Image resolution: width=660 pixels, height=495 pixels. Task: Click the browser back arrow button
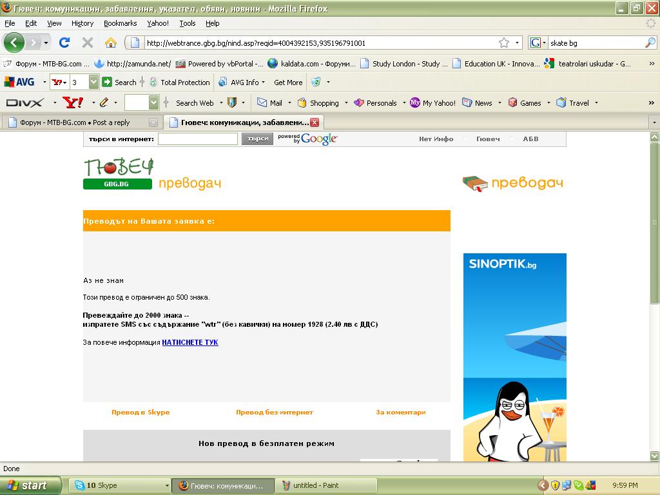(14, 43)
